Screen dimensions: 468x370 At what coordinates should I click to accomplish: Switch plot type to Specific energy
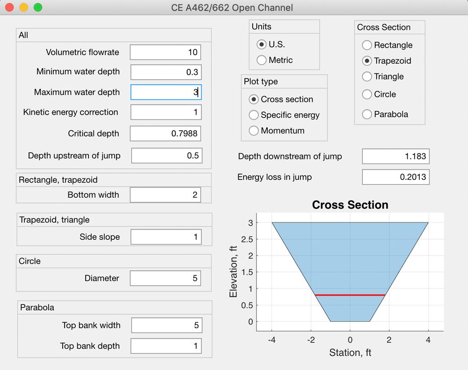point(253,115)
